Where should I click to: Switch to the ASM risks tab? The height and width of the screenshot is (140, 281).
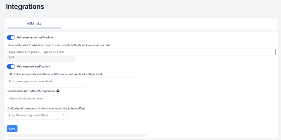(x=34, y=24)
